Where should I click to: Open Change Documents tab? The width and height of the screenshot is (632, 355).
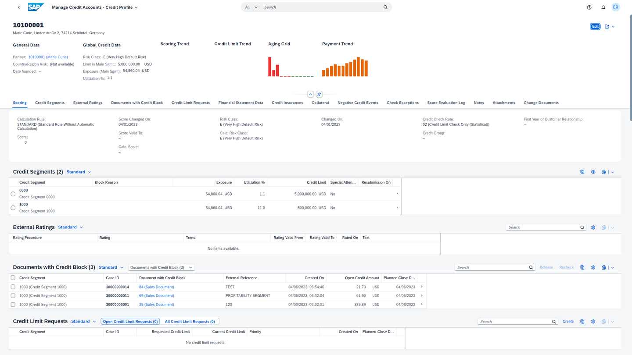tap(541, 103)
